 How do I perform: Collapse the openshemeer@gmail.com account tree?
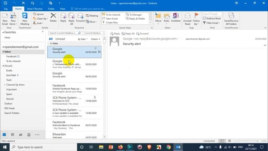[3, 47]
